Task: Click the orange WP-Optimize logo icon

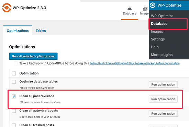Action: tap(7, 8)
